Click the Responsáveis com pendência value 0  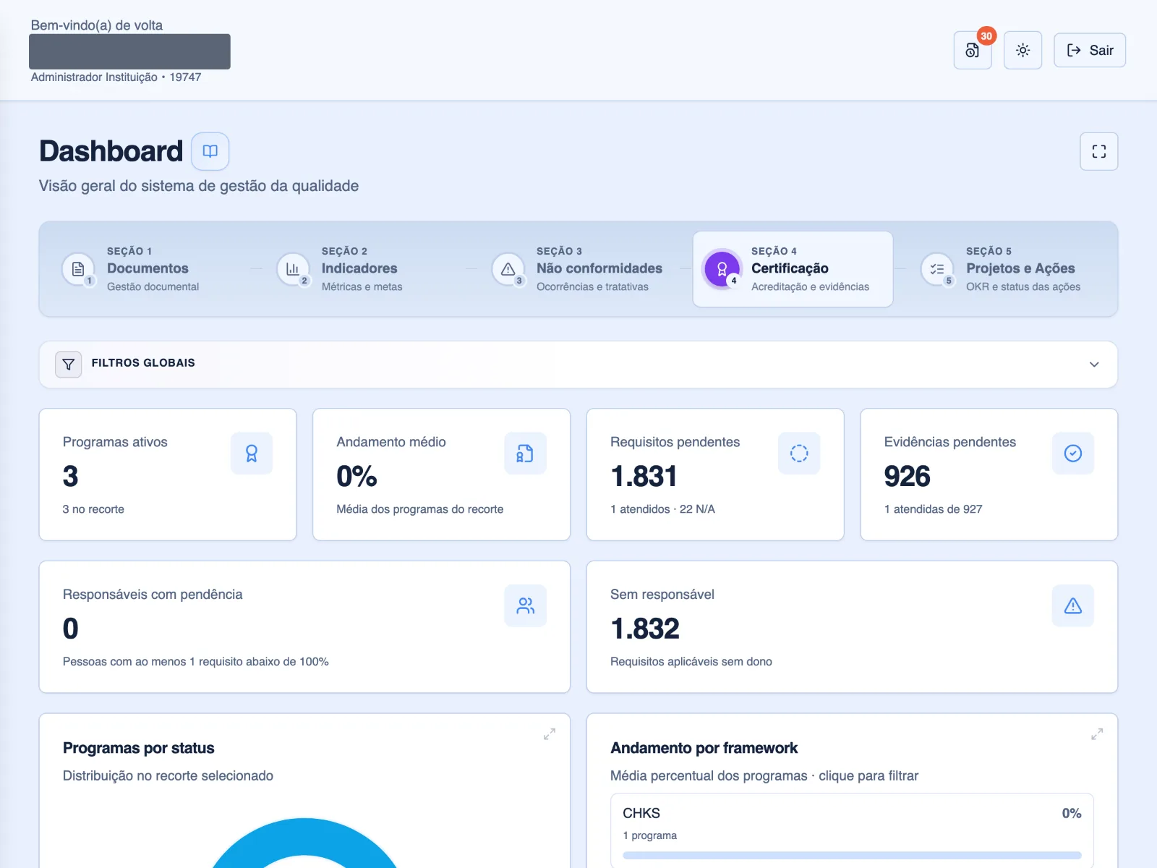pyautogui.click(x=70, y=629)
